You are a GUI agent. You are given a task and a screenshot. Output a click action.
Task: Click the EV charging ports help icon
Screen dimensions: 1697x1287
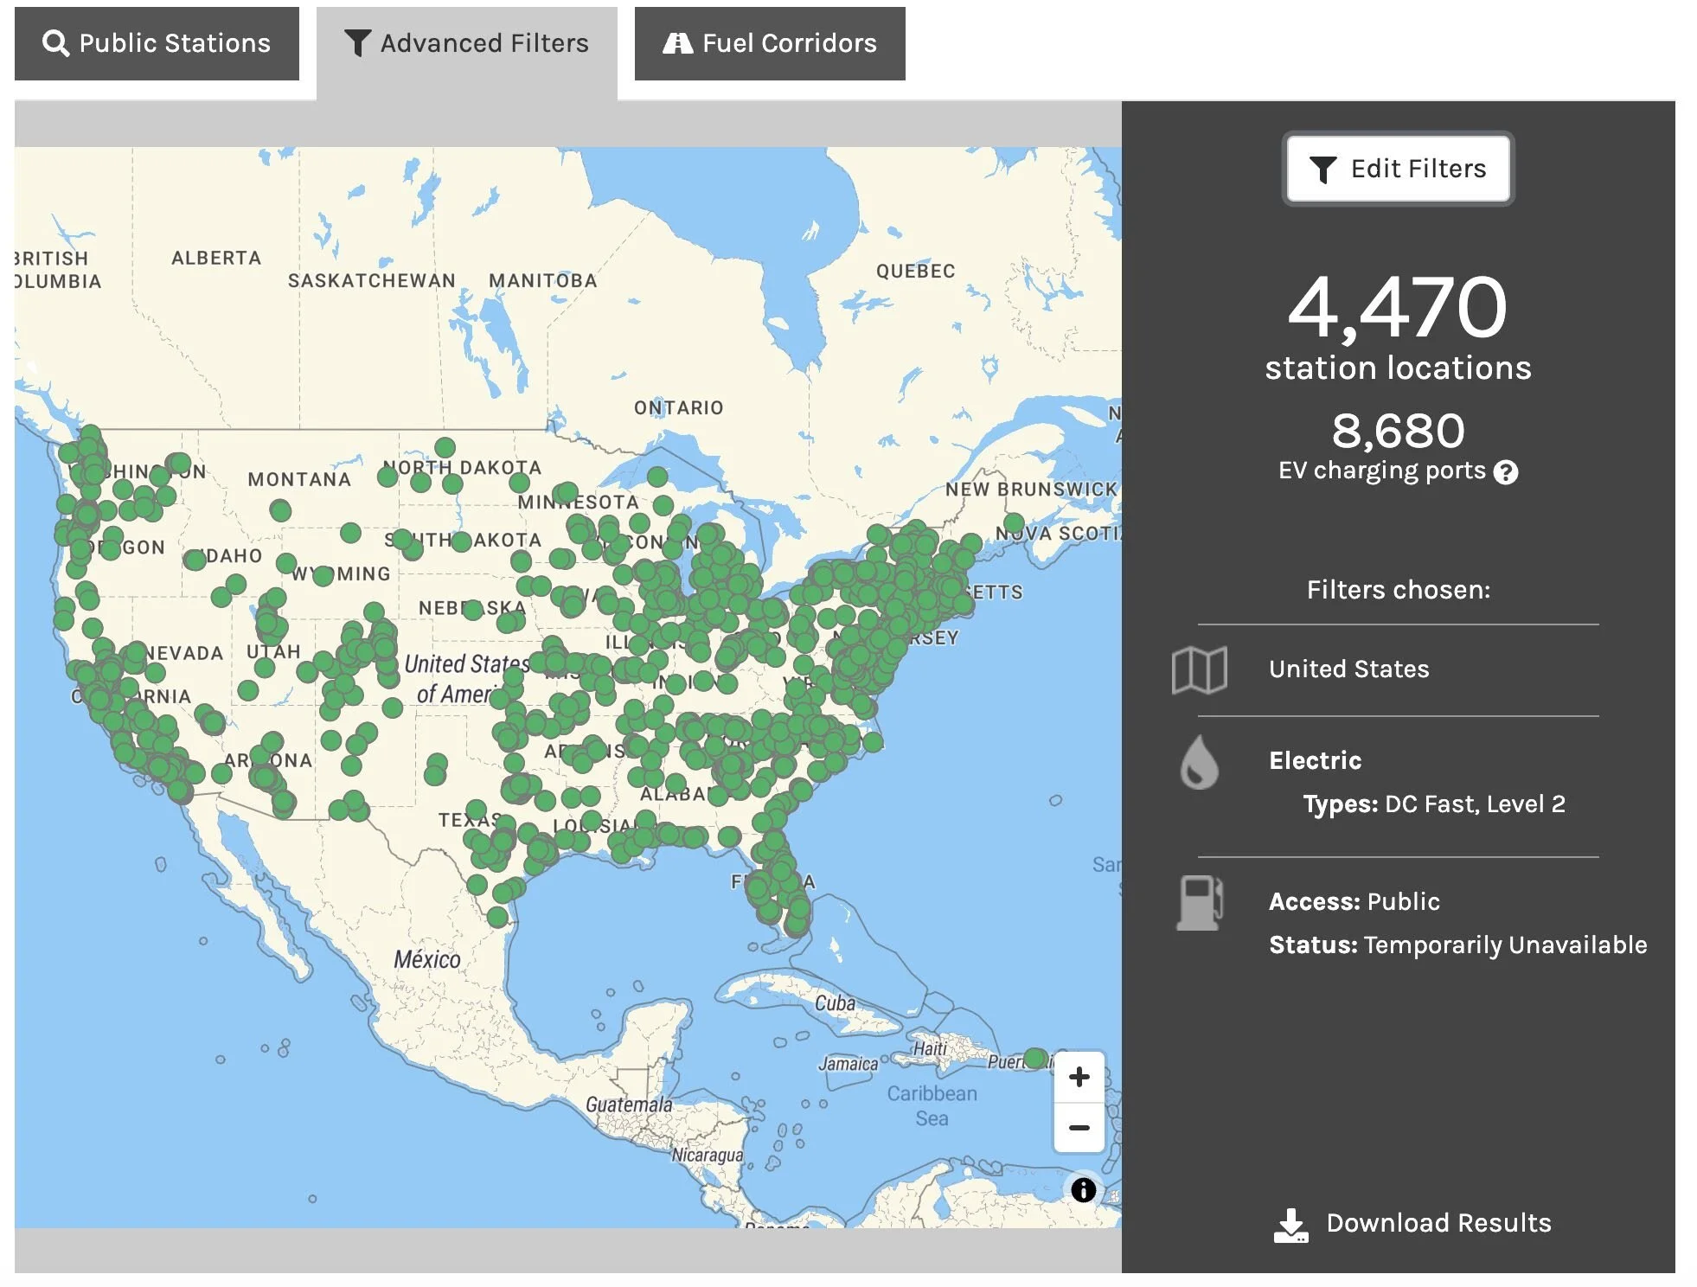[1506, 472]
